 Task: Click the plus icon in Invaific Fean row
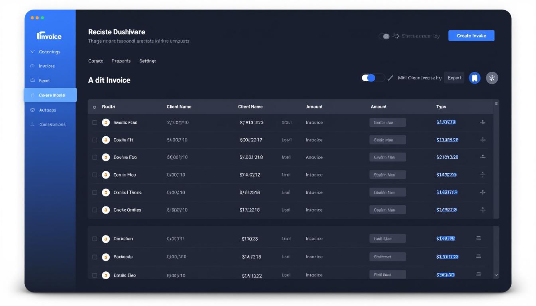click(x=483, y=122)
